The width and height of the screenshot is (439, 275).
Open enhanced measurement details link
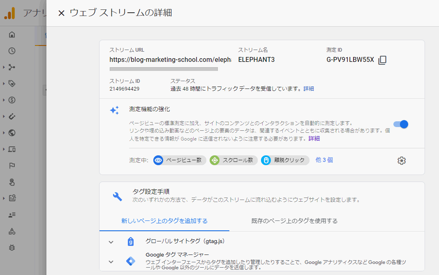(314, 139)
